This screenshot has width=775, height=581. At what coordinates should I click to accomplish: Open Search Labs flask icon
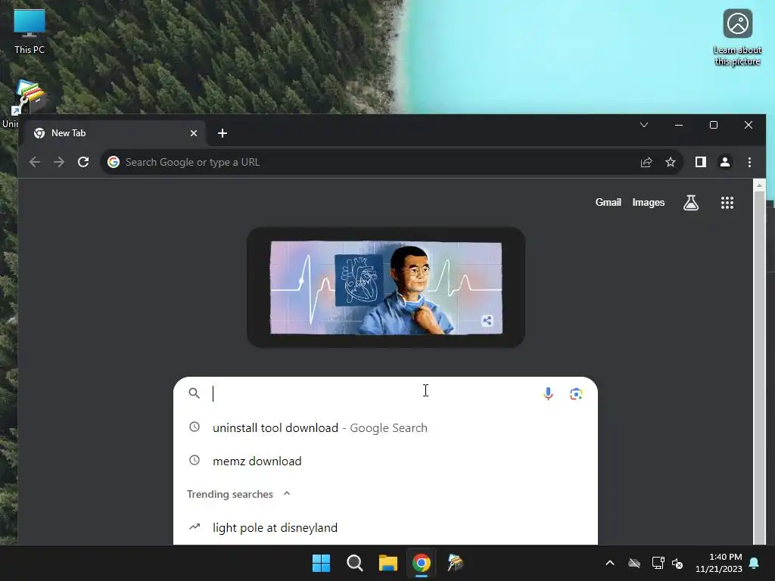(691, 203)
